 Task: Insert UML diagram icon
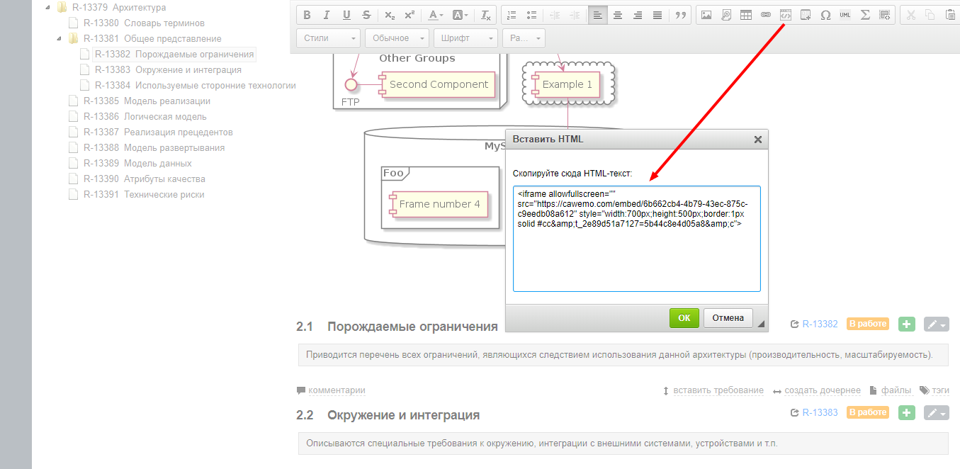pos(845,15)
